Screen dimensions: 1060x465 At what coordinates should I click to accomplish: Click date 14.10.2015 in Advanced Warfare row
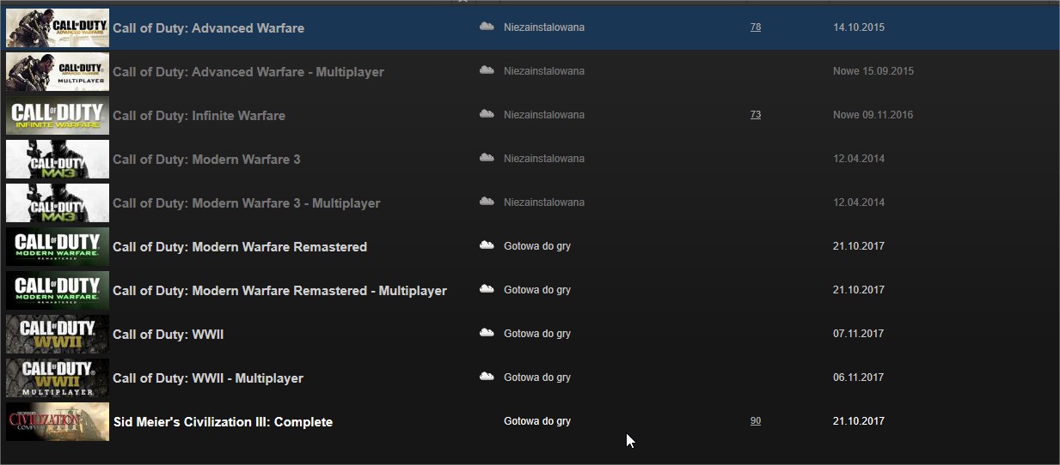click(859, 27)
